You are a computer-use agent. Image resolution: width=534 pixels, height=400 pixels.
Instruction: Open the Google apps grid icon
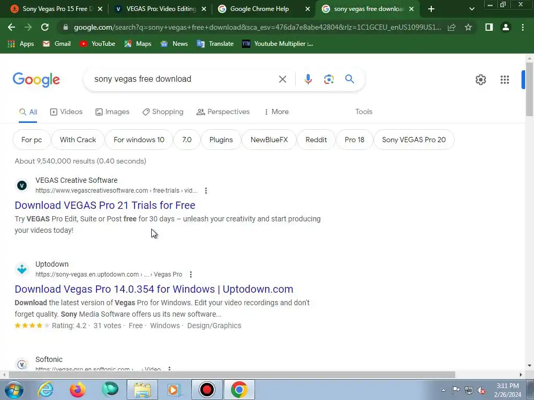pyautogui.click(x=505, y=80)
